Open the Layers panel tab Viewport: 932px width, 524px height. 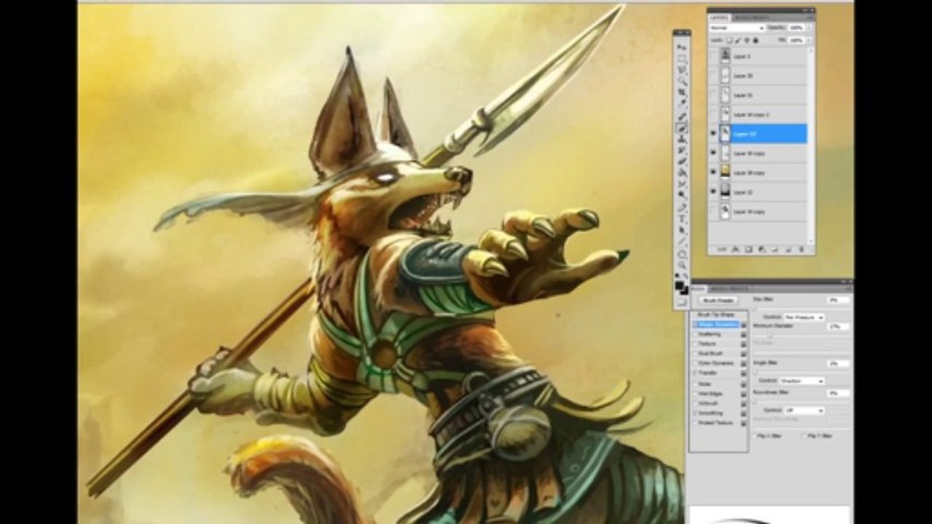[x=718, y=17]
